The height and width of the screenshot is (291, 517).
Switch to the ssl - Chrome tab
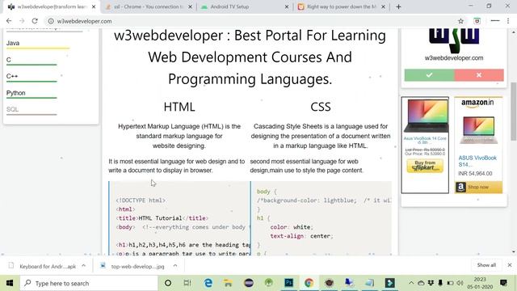point(149,6)
